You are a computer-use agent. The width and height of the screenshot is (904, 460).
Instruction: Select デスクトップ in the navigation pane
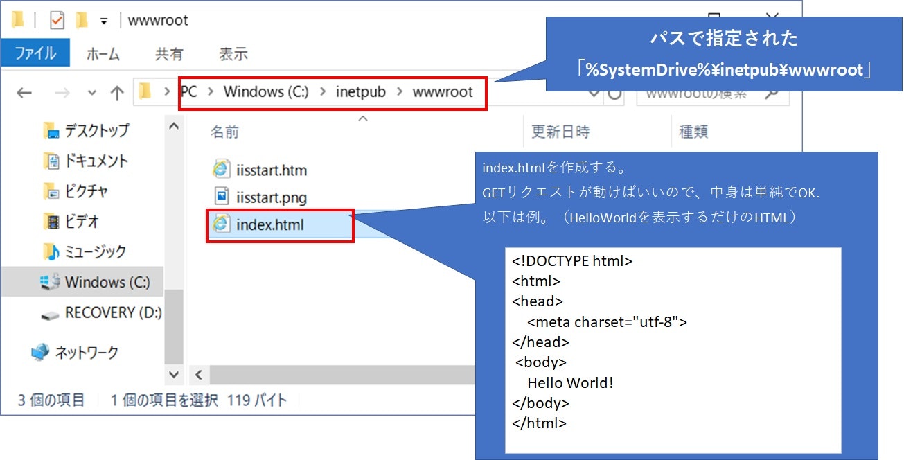coord(96,130)
